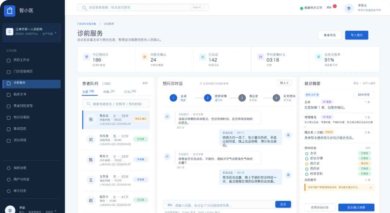
Task: Go to step 3 既往史
Action: (248, 98)
